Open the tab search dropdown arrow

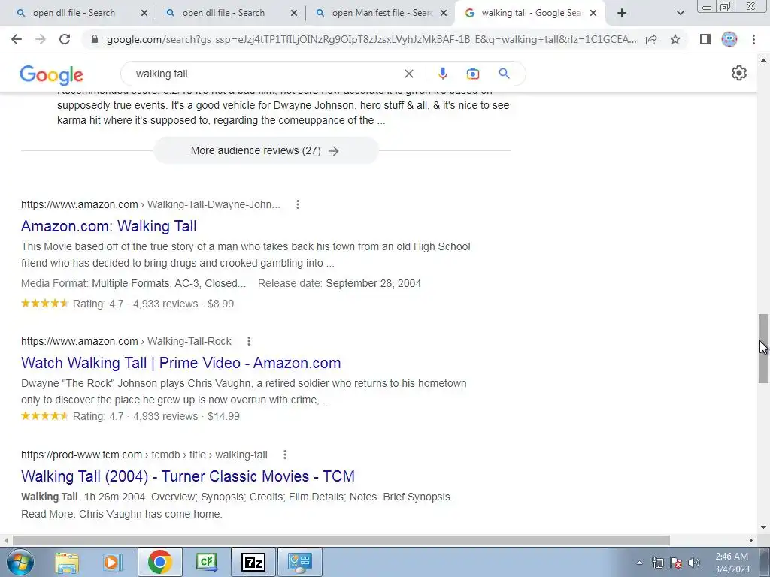(x=680, y=13)
